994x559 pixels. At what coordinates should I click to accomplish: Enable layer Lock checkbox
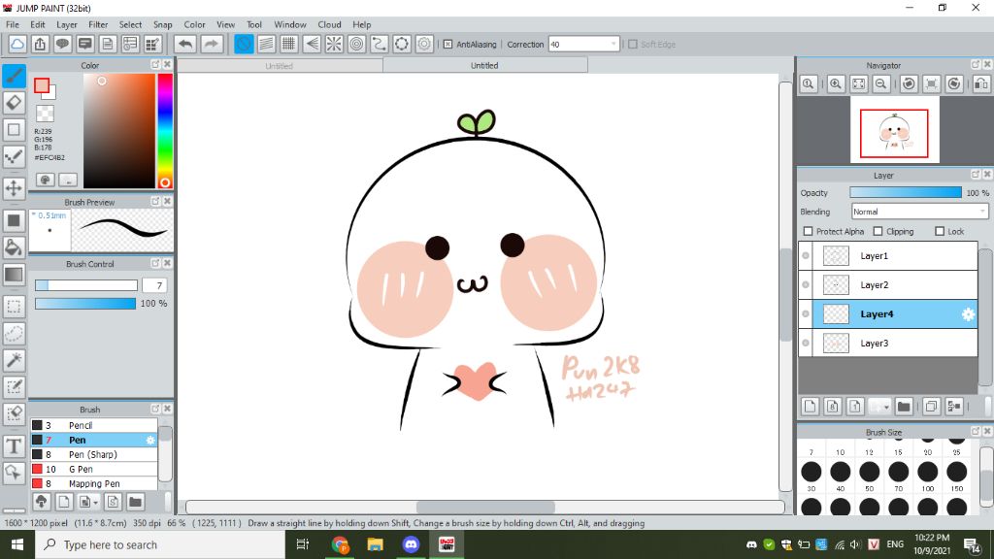[x=940, y=231]
